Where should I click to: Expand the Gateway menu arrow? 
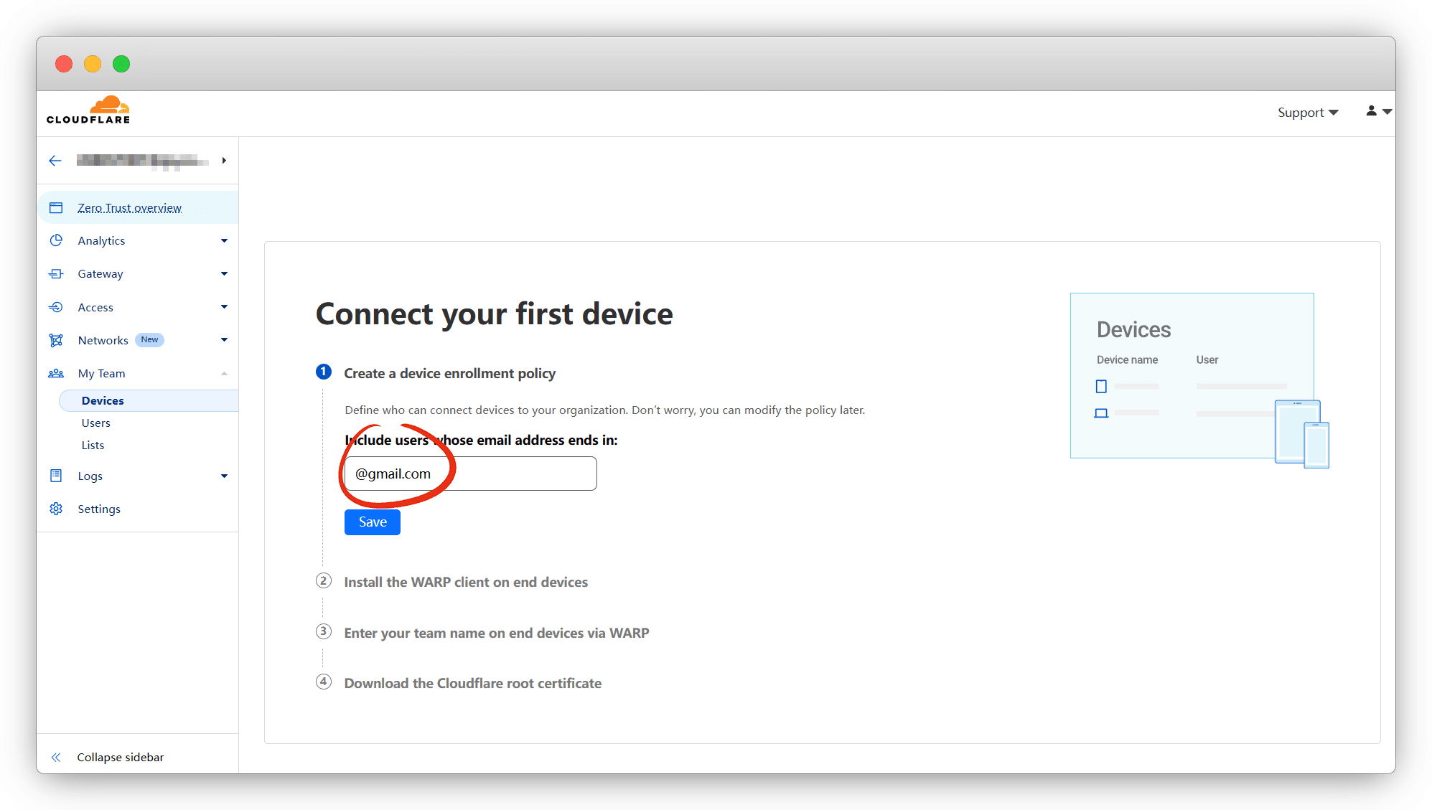click(224, 274)
